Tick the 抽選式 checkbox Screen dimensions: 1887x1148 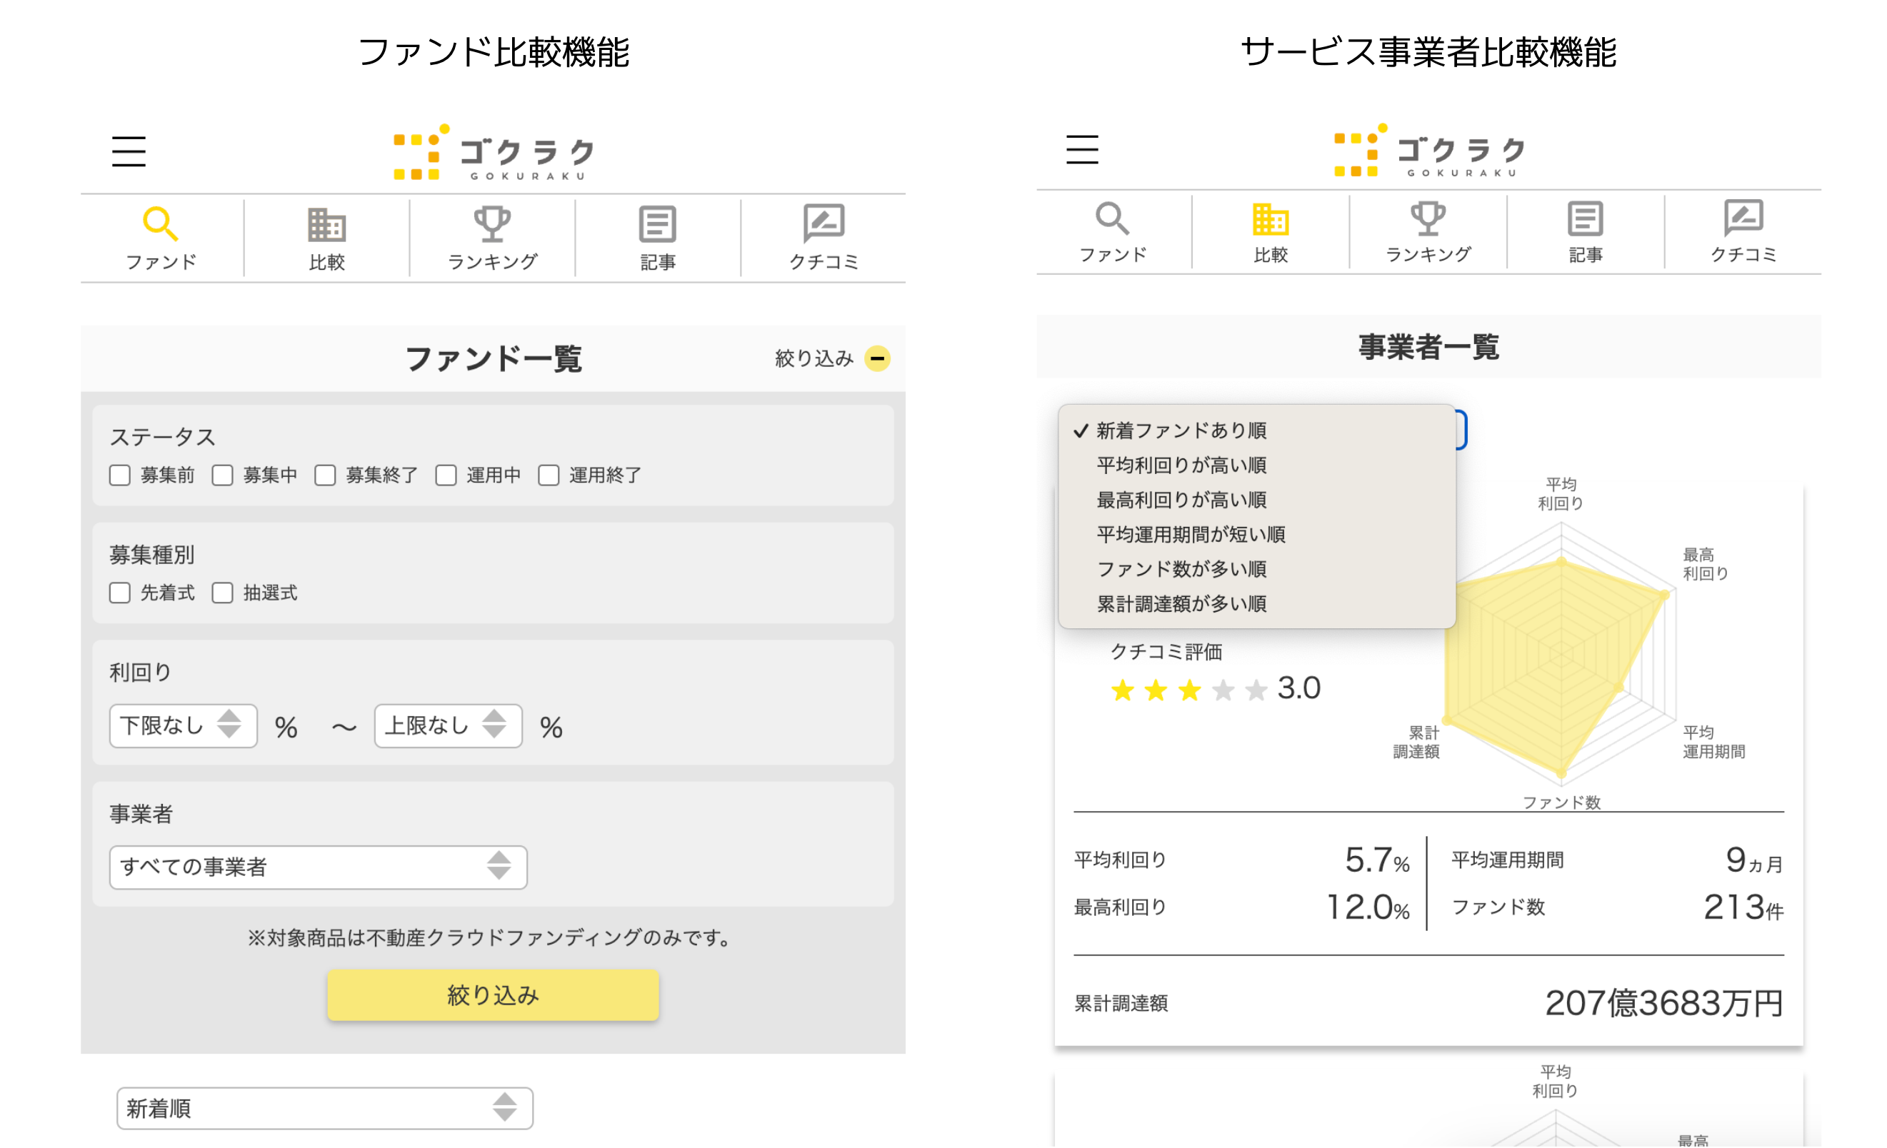223,593
